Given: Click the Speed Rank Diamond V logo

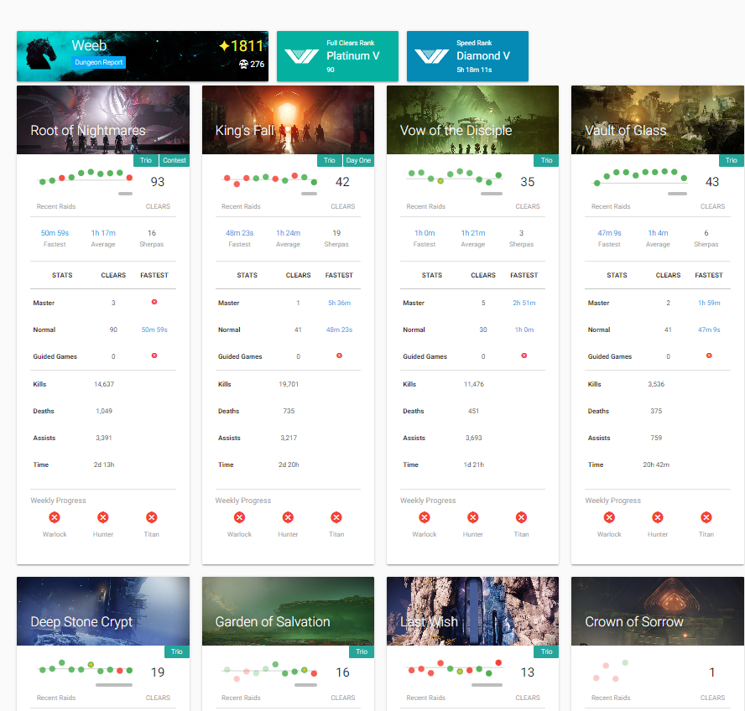Looking at the screenshot, I should click(431, 56).
